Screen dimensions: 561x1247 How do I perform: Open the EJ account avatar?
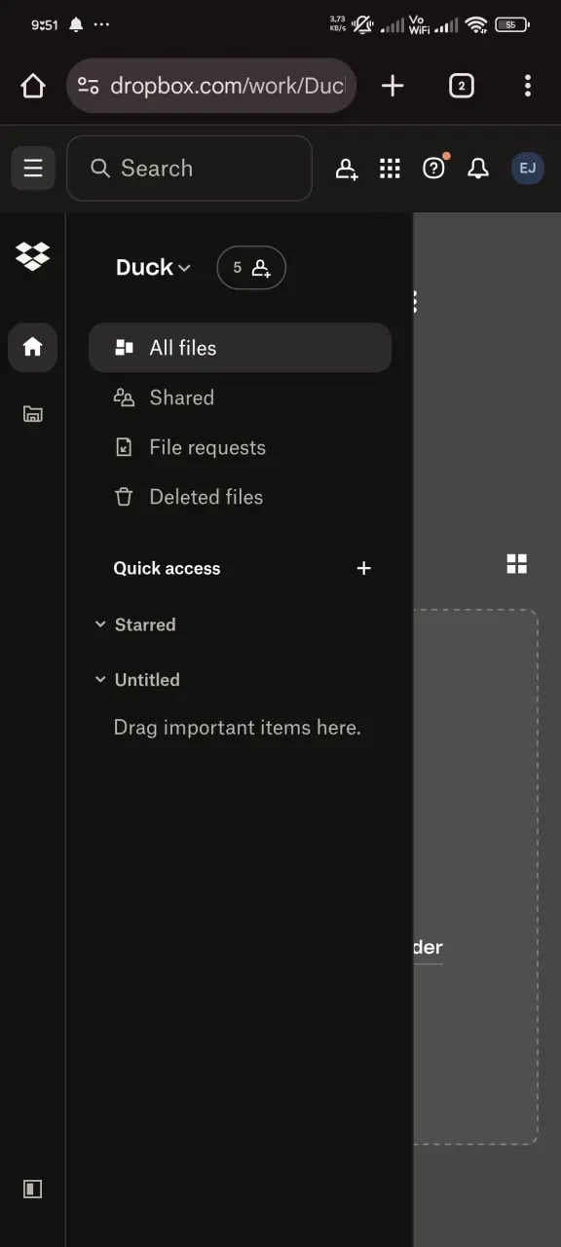pyautogui.click(x=528, y=169)
